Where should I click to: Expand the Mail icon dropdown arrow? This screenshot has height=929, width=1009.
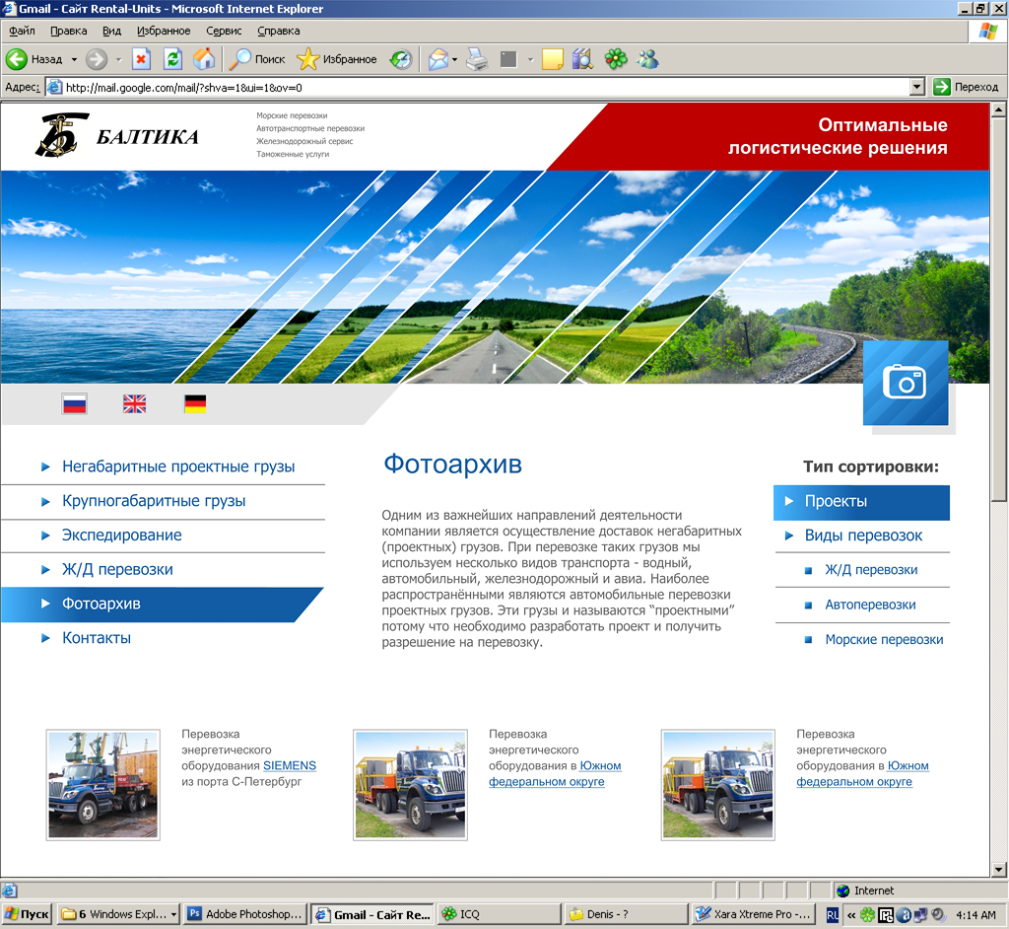point(454,59)
